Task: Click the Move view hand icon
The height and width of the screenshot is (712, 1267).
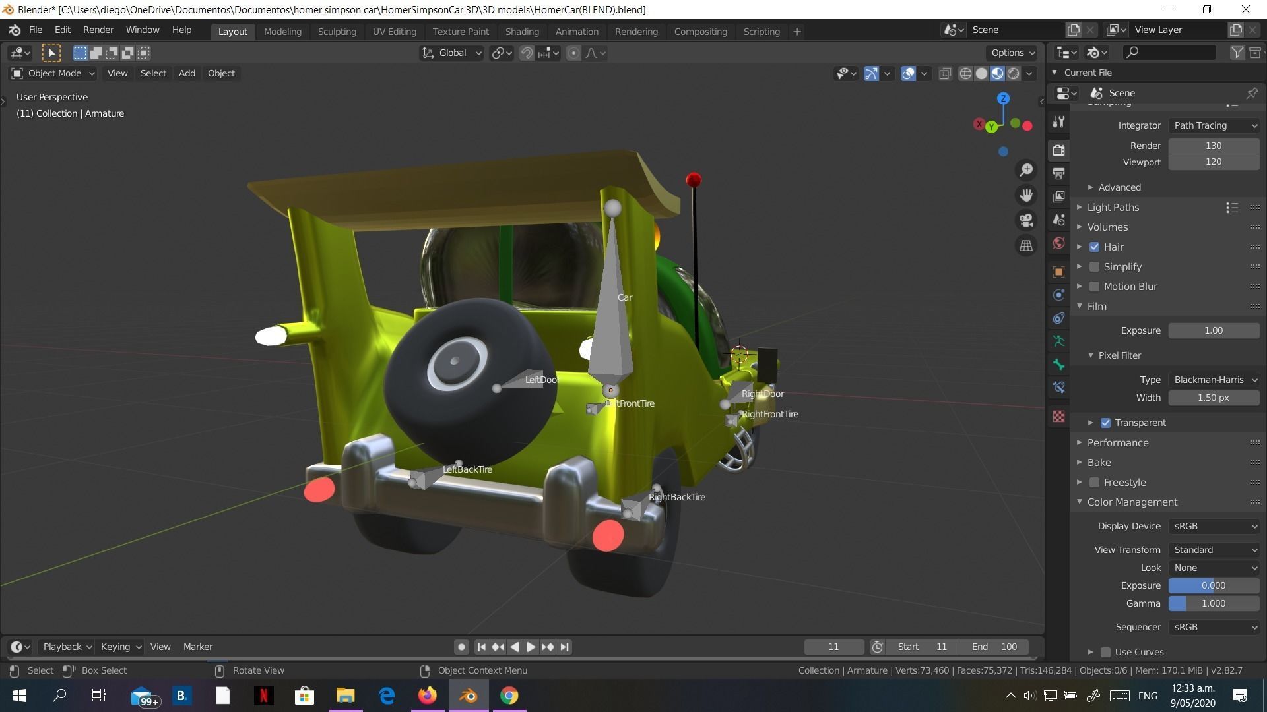Action: [1026, 195]
